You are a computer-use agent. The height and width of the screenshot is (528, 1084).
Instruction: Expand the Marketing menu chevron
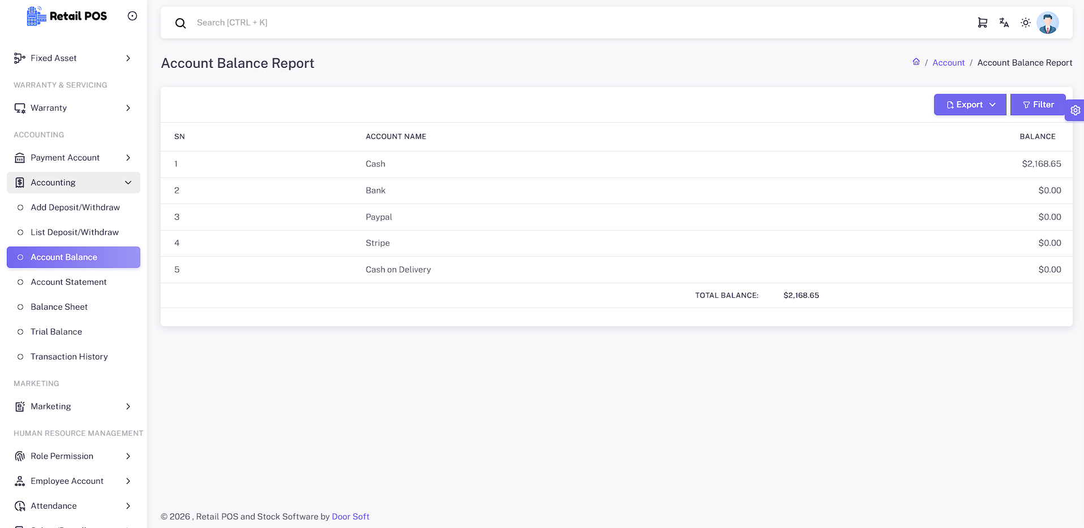click(x=128, y=406)
